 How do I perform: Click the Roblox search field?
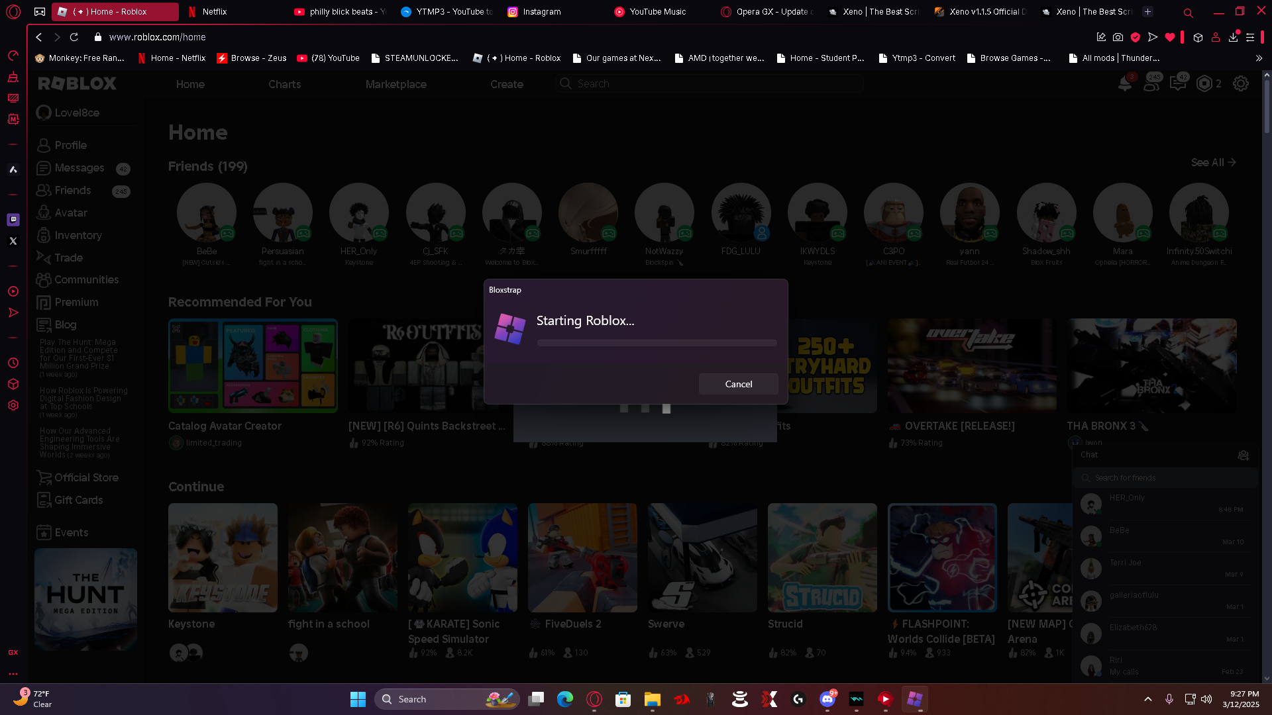(710, 83)
